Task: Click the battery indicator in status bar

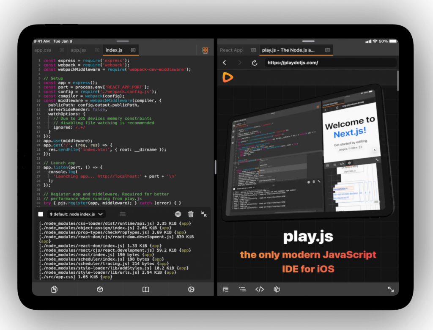Action: (x=393, y=41)
